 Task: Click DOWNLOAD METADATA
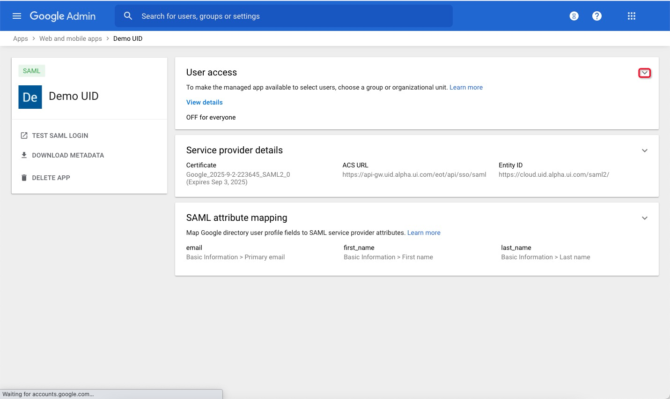(x=68, y=155)
